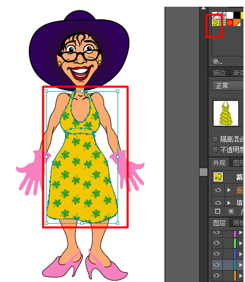The width and height of the screenshot is (245, 282).
Task: Click the dress opacity thumbnail preview
Action: (226, 113)
